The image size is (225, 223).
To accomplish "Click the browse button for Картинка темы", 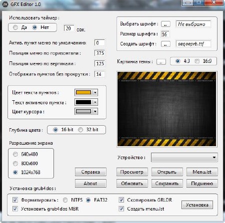I will click(161, 62).
